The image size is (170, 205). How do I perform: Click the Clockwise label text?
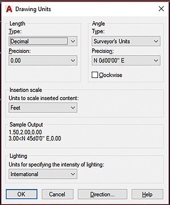110,75
